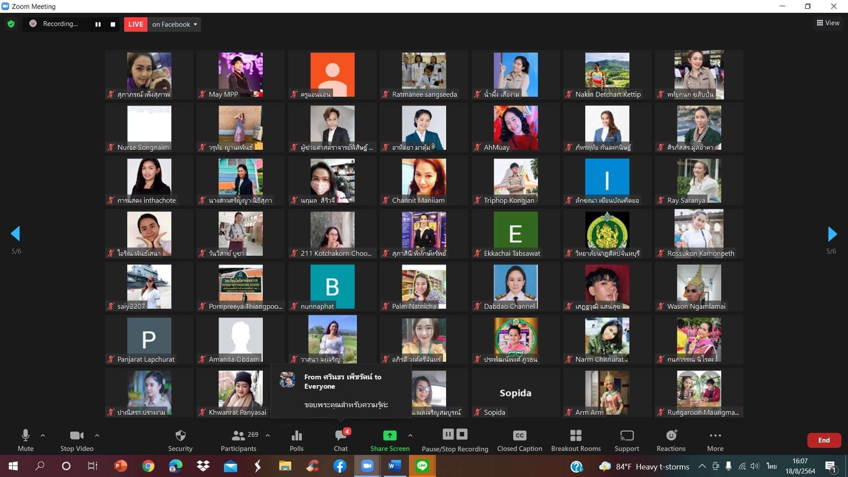The height and width of the screenshot is (477, 848).
Task: Open the View menu
Action: click(828, 23)
